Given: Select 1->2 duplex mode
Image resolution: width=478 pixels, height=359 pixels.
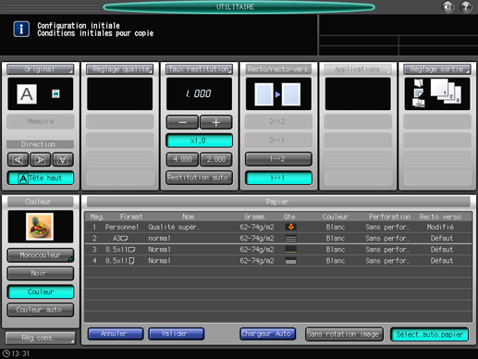Looking at the screenshot, I should [278, 159].
